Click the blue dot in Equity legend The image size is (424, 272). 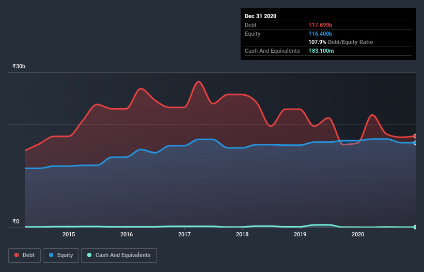[x=51, y=255]
